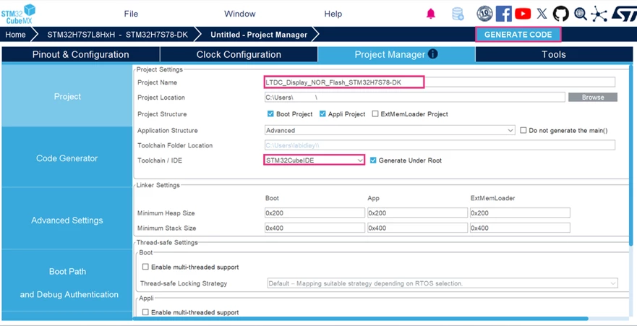Screen dimensions: 637x326
Task: Open the Code Generator section
Action: (67, 158)
